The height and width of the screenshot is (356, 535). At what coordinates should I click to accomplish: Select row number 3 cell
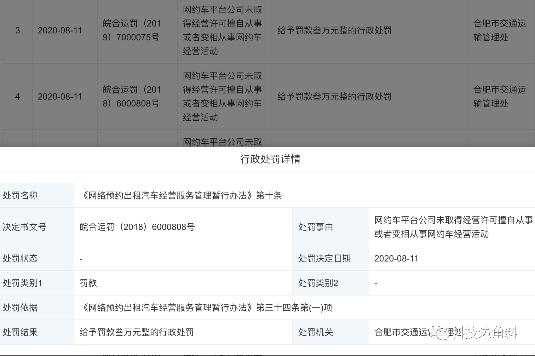pyautogui.click(x=18, y=31)
